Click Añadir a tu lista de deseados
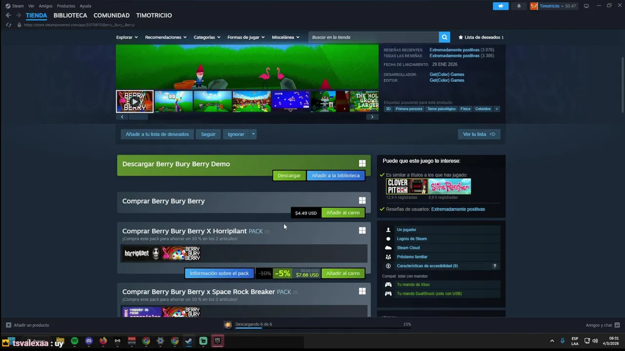 [x=157, y=134]
